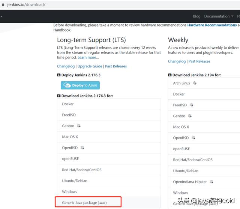240x209 pixels.
Task: Select Ubuntu/Debian in the Weekly list
Action: click(204, 171)
